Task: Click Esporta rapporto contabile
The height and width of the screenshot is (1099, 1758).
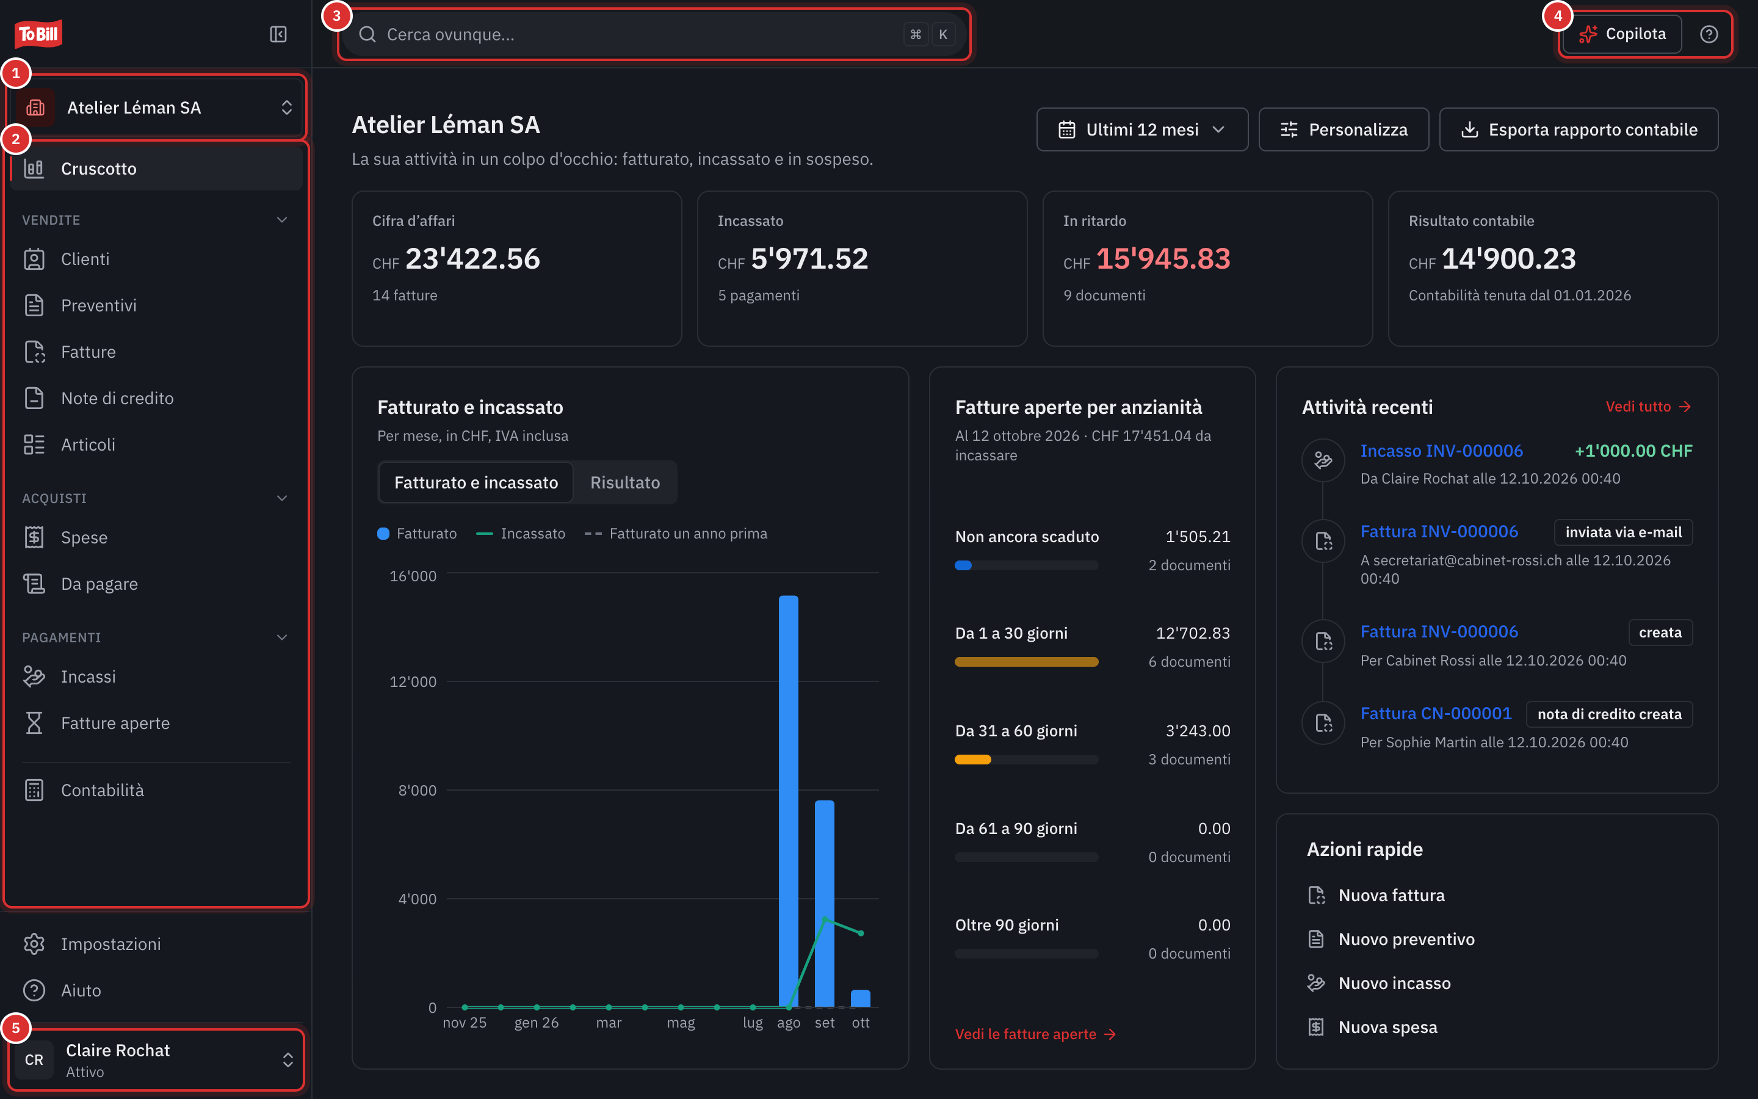Action: (1579, 129)
